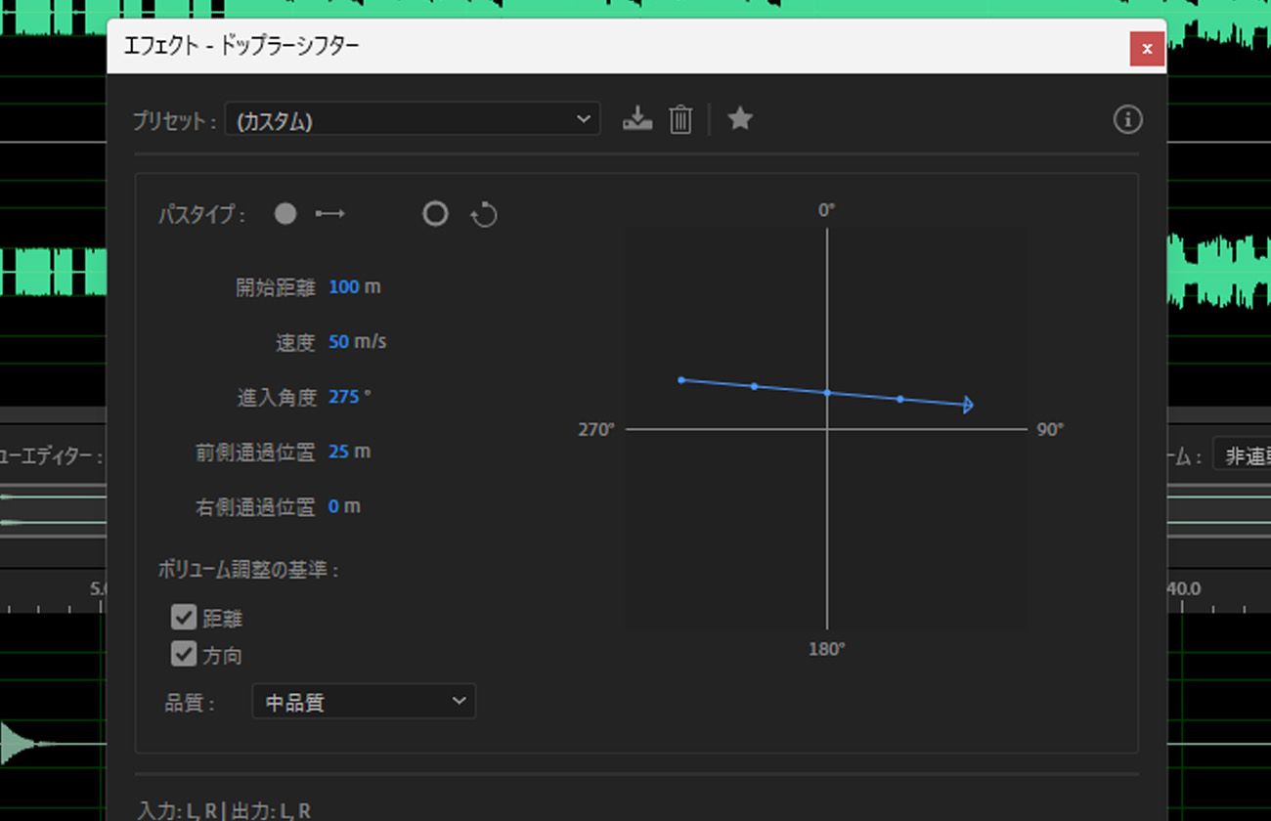Screen dimensions: 1271x821
Task: Toggle the 距離 volume adjustment checkbox
Action: [x=184, y=617]
